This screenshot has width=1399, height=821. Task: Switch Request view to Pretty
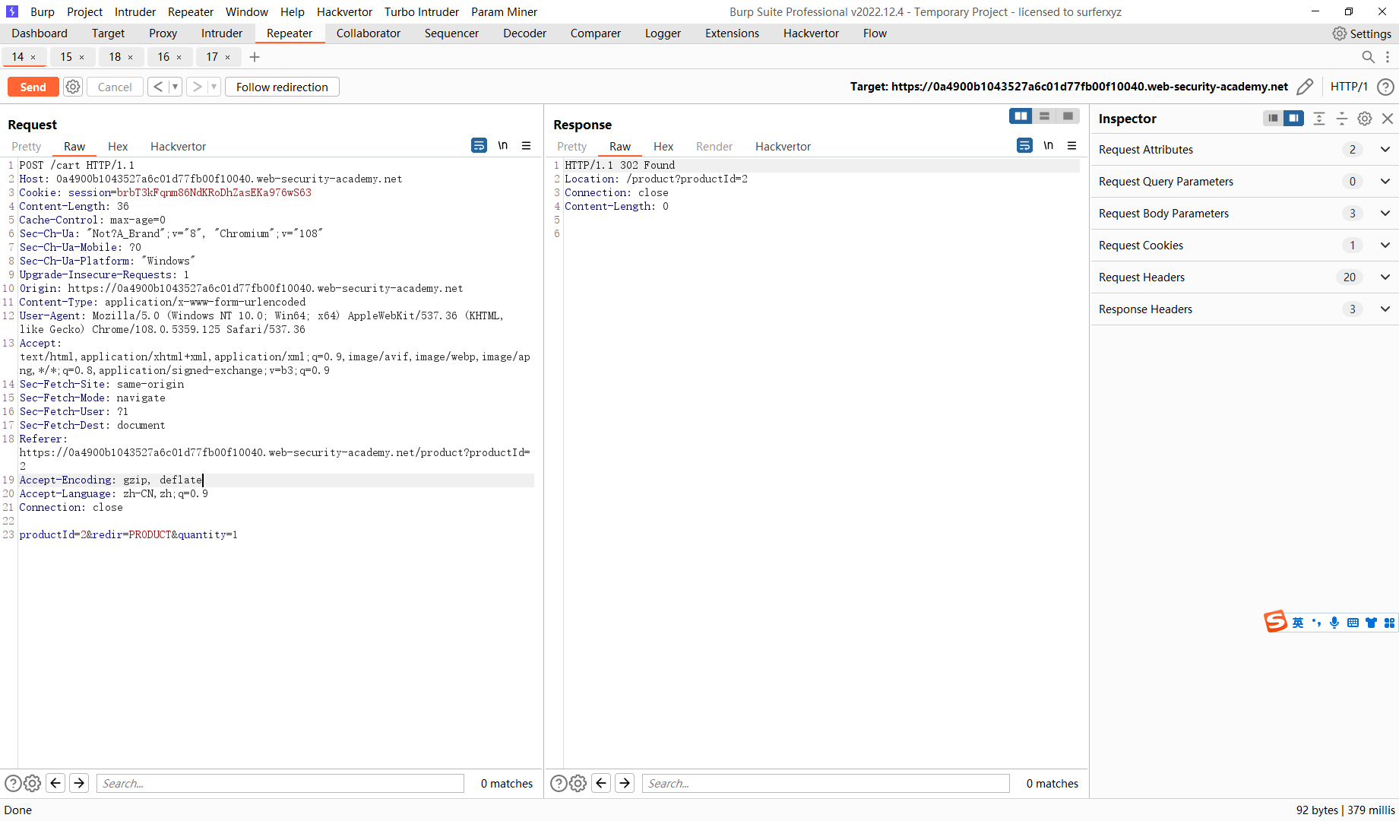(27, 147)
